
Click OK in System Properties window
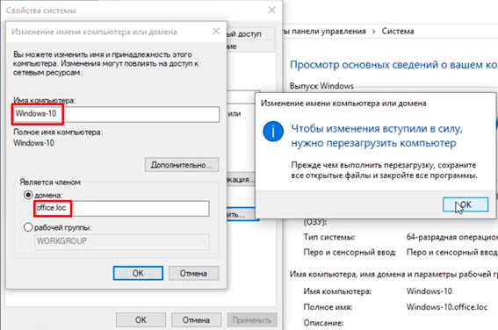pyautogui.click(x=141, y=319)
